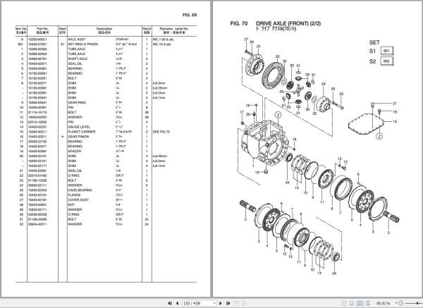Click the SET label in diagram

[374, 42]
